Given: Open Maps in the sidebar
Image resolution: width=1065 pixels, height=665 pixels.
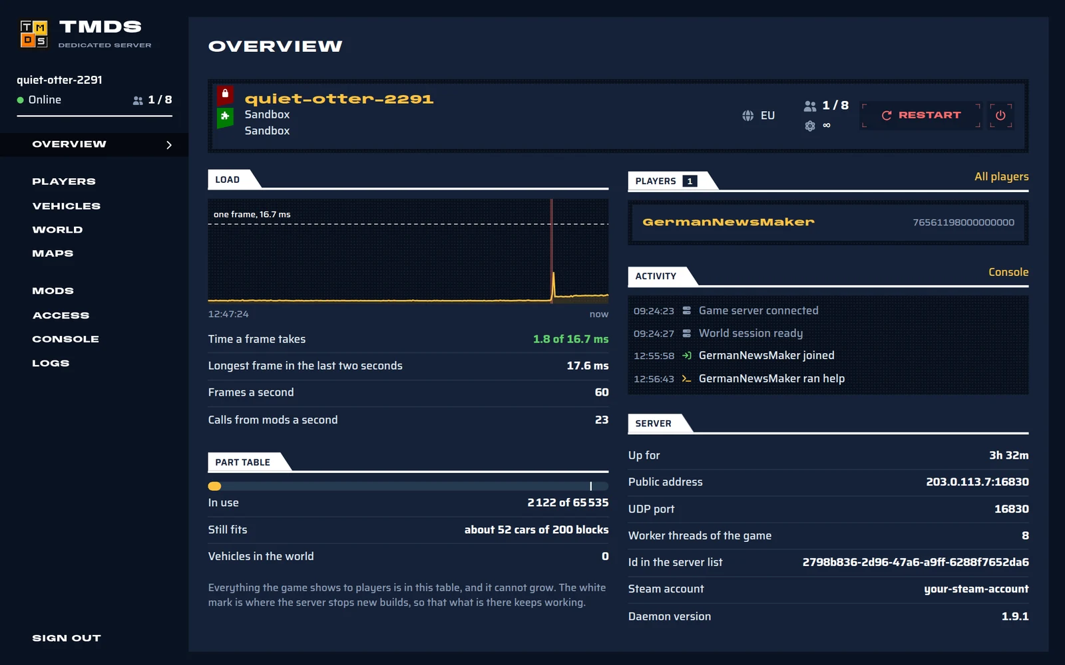Looking at the screenshot, I should point(53,253).
